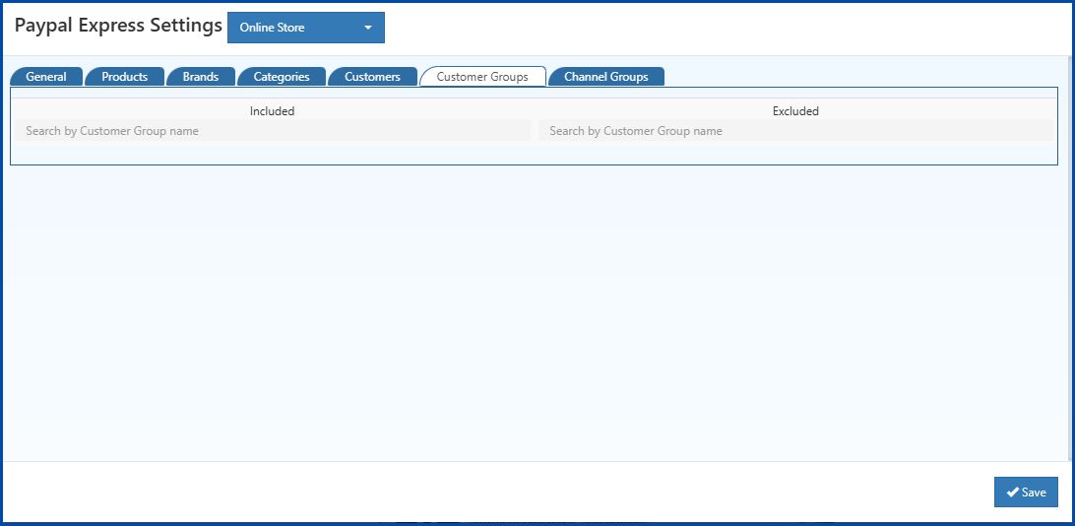Focus the Excluded customer group search field
The width and height of the screenshot is (1075, 526).
click(796, 131)
